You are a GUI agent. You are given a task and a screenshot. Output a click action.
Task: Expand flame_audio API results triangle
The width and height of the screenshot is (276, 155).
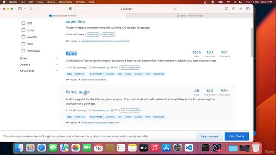pyautogui.click(x=79, y=123)
